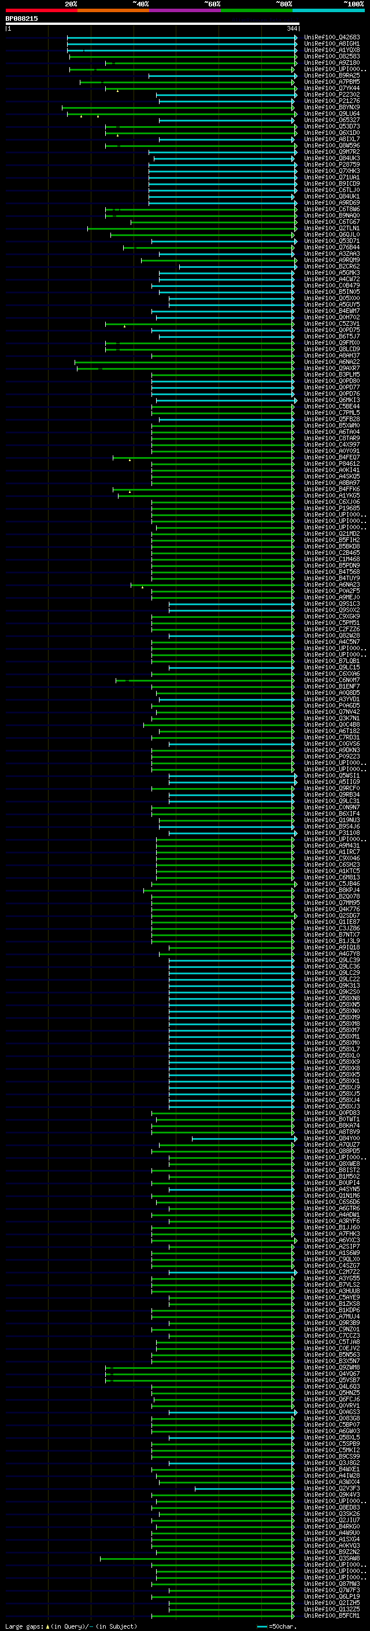370x1631 pixels.
Task: Select hit label UniRef100_A9RD69
Action: coord(332,203)
